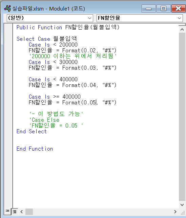
Task: Click the horizontal scrollbar right arrow
Action: 175,212
